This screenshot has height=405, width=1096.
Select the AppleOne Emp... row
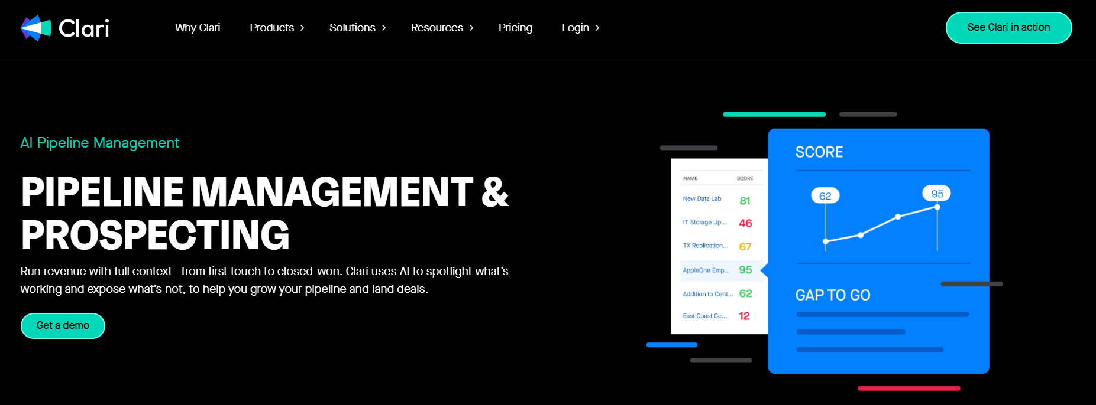click(x=720, y=270)
